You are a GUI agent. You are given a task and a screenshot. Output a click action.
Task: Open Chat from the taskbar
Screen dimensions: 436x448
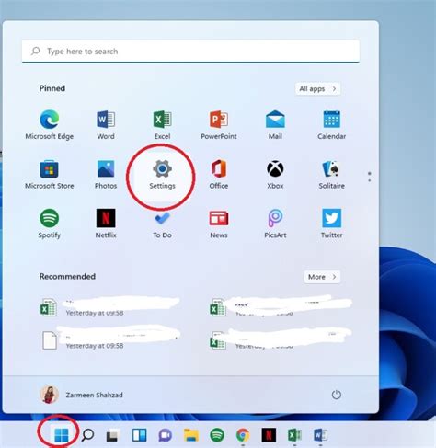(x=165, y=435)
